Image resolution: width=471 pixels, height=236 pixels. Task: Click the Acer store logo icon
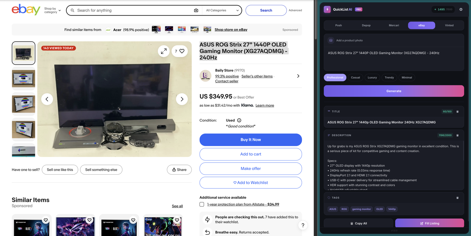tap(108, 30)
